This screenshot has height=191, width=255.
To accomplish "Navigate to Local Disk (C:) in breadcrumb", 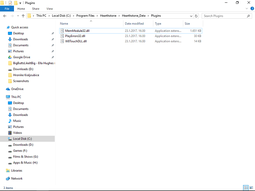I will pyautogui.click(x=61, y=16).
